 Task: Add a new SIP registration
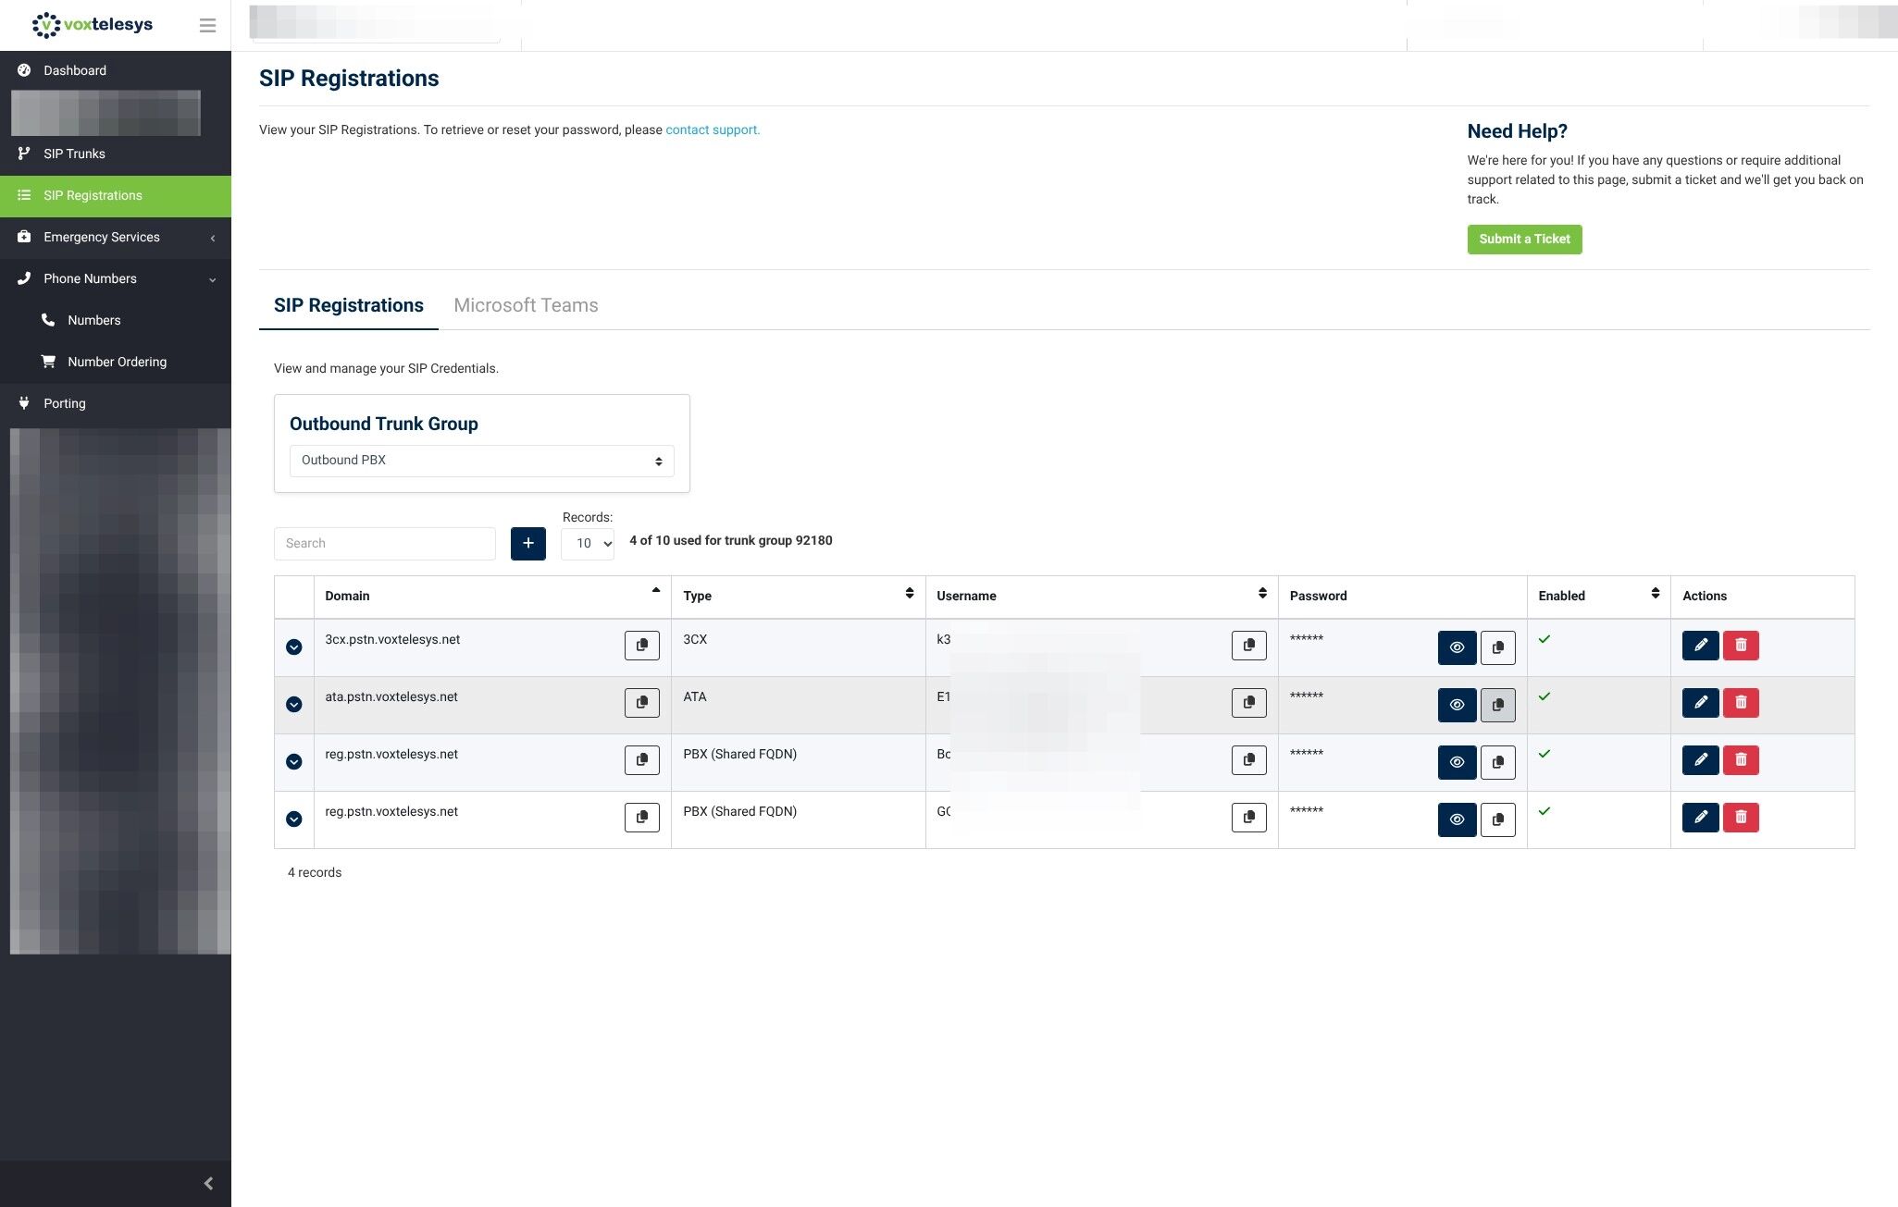point(527,543)
